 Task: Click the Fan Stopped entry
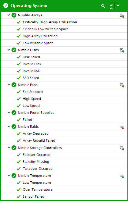pos(33,92)
